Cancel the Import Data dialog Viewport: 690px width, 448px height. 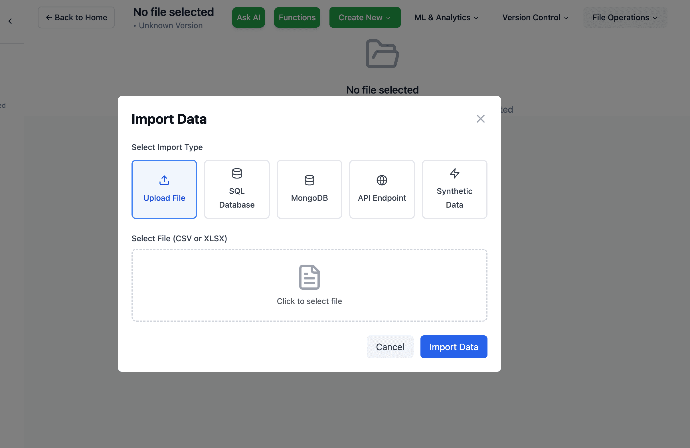[390, 346]
